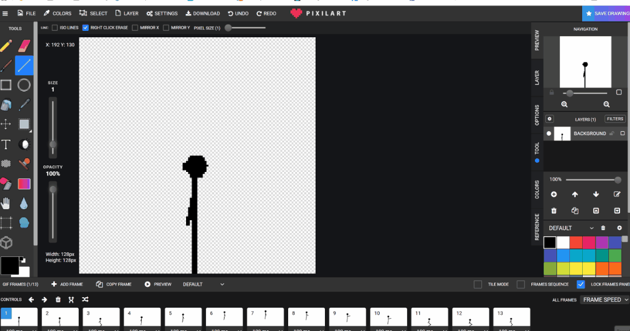This screenshot has height=331, width=630.
Task: Select the Eraser tool
Action: point(24,45)
